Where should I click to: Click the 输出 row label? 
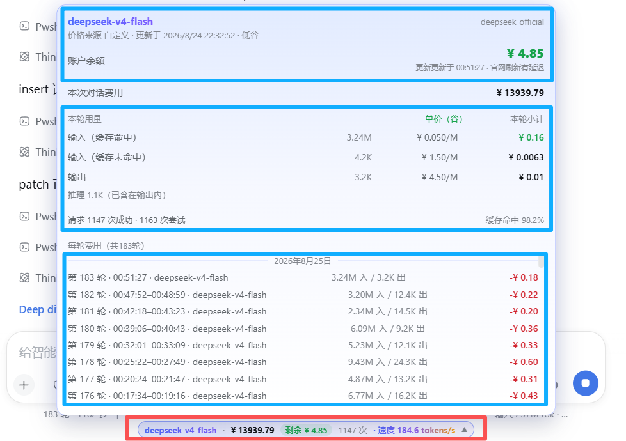(x=77, y=177)
